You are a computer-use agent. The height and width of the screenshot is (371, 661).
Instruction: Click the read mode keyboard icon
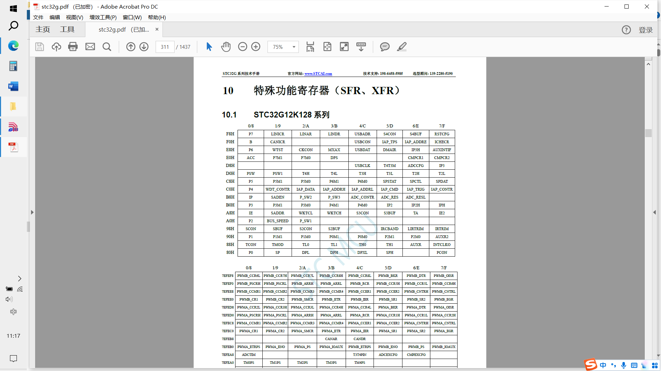point(361,47)
